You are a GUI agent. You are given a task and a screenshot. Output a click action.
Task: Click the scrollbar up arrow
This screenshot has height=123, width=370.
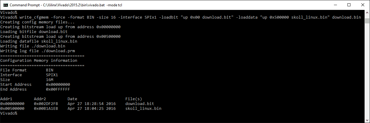click(367, 13)
